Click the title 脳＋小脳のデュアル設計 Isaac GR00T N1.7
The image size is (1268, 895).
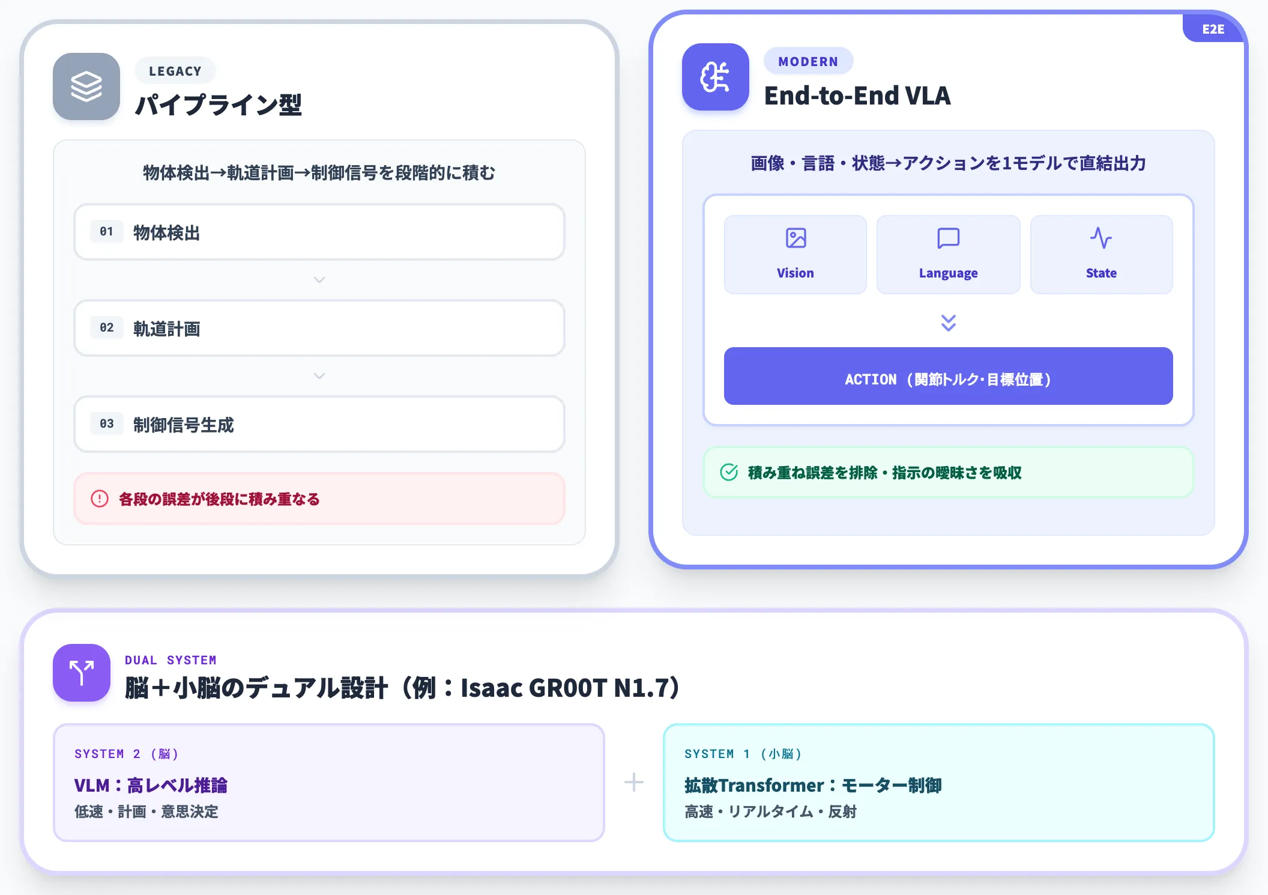click(x=402, y=688)
